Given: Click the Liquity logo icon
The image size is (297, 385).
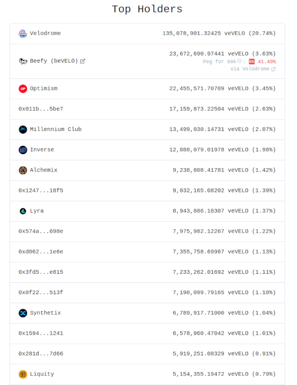Looking at the screenshot, I should (x=23, y=374).
